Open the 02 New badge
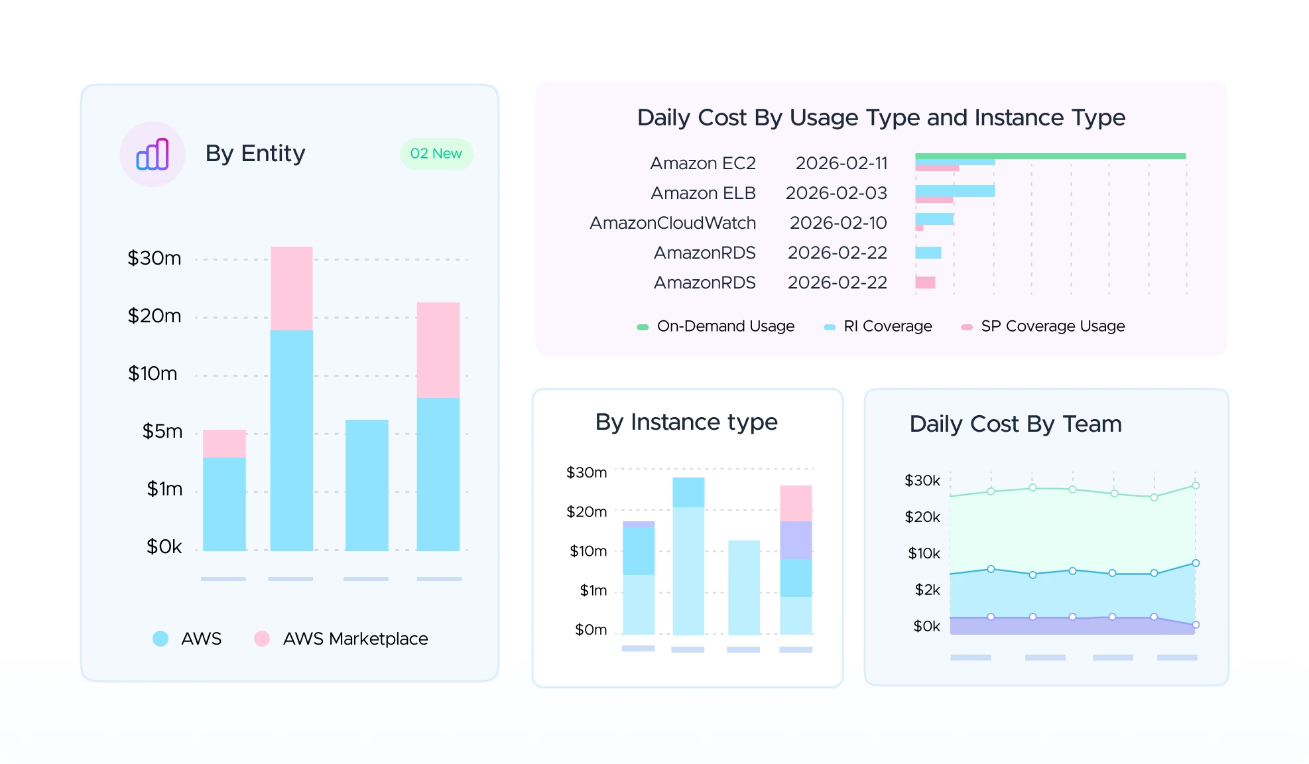 pos(436,154)
